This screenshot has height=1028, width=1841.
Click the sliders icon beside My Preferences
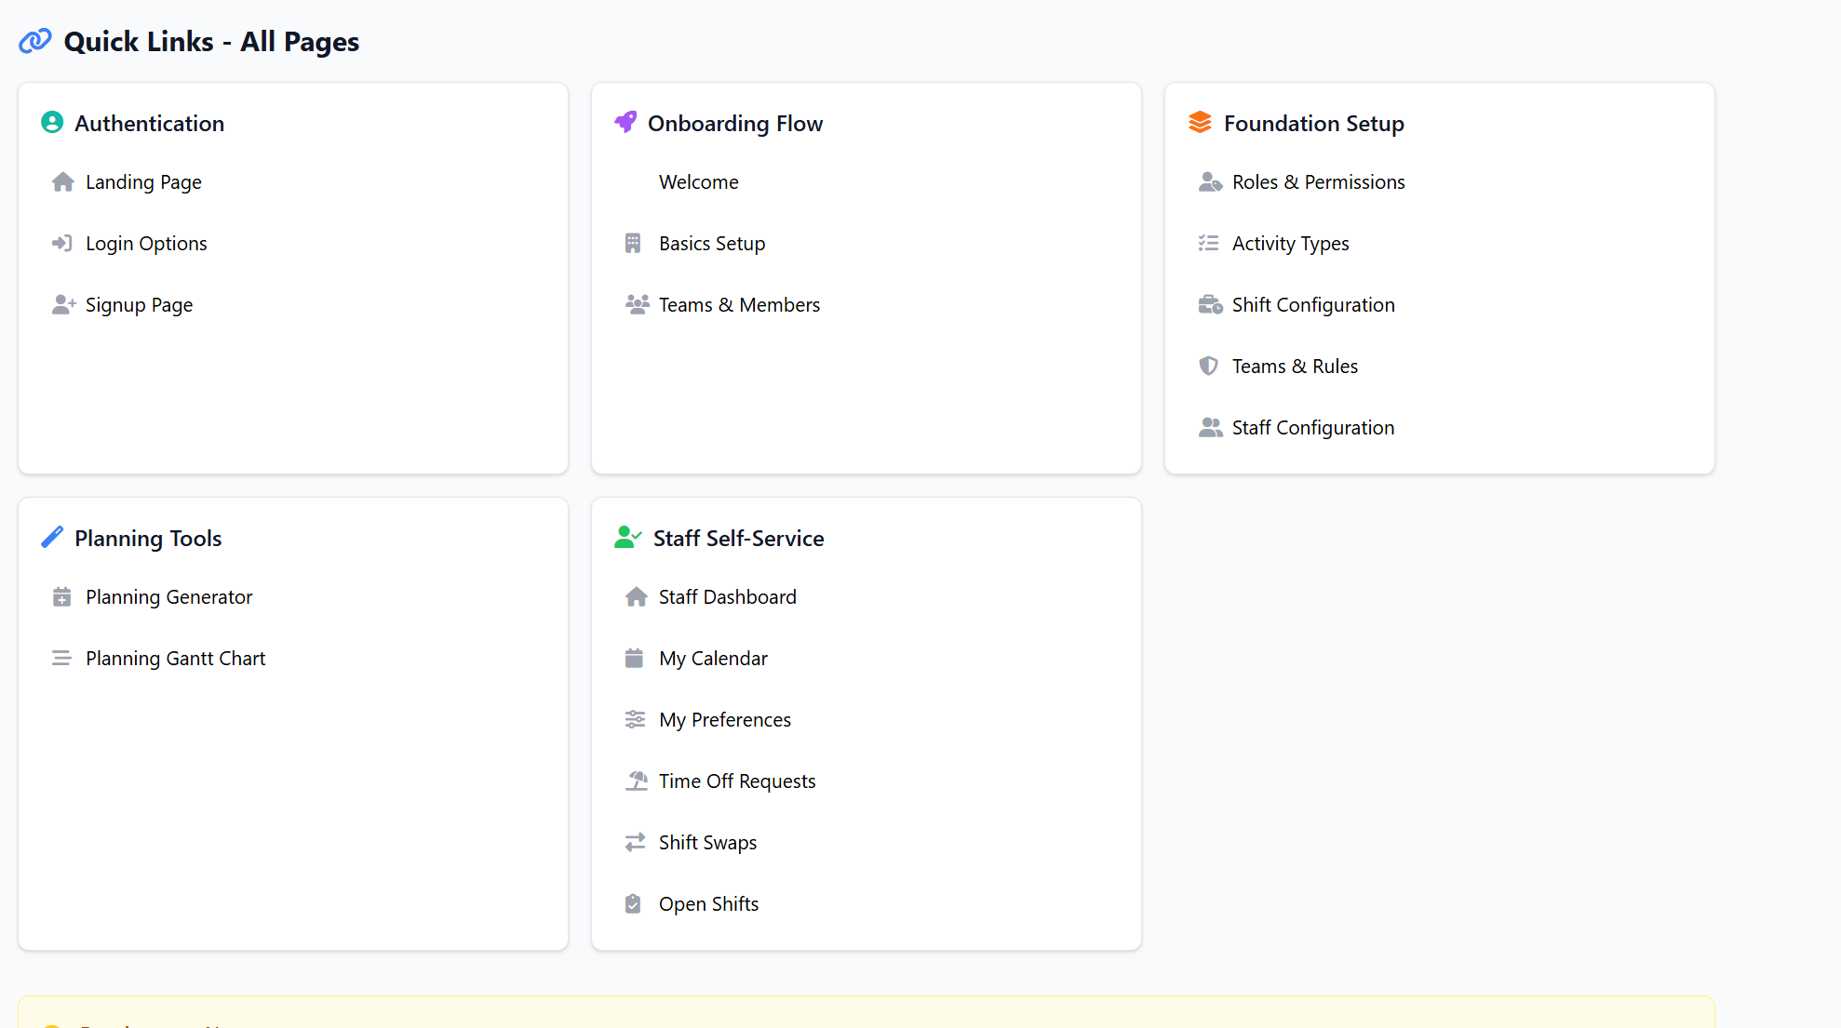(x=635, y=720)
